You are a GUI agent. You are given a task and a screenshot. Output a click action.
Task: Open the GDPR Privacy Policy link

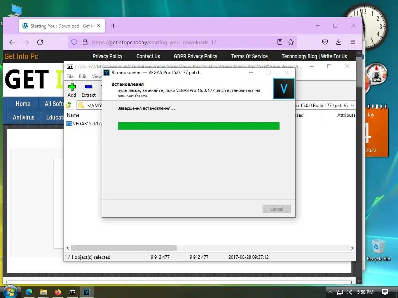coord(196,56)
